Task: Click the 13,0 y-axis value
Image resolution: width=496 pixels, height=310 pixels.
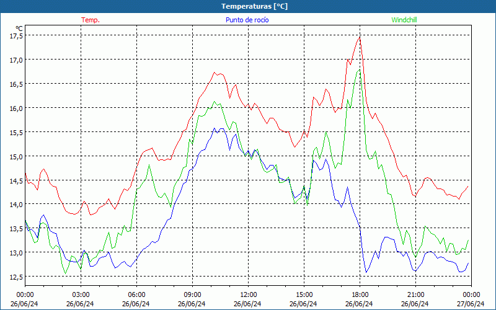Action: click(16, 253)
